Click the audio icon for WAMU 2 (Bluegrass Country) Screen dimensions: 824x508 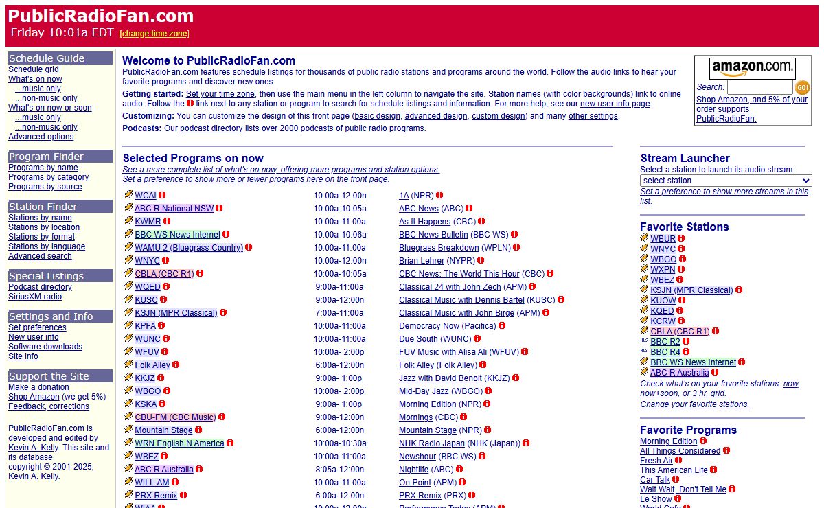click(128, 247)
